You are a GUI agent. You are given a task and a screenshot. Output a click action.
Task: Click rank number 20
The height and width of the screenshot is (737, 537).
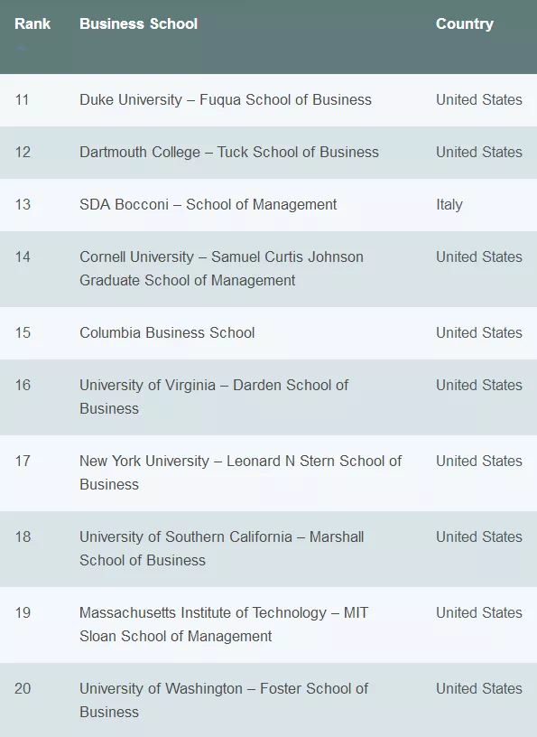(23, 688)
